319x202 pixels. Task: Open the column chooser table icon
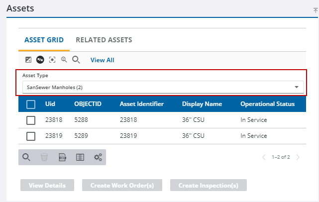tap(80, 157)
